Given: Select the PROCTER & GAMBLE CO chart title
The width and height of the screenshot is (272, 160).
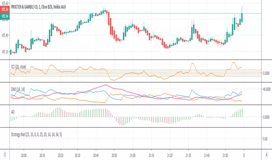Looking at the screenshot, I should 39,7.
